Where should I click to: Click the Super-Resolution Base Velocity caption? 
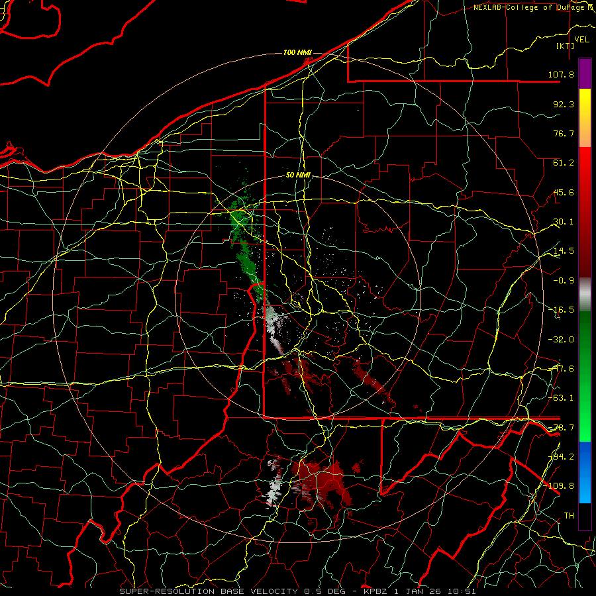[x=297, y=591]
